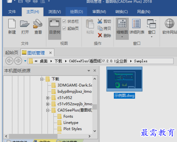Image resolution: width=177 pixels, height=142 pixels.
Task: Click 桌面 in the address path
Action: coord(44,61)
